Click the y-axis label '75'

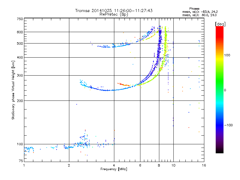[21, 161]
